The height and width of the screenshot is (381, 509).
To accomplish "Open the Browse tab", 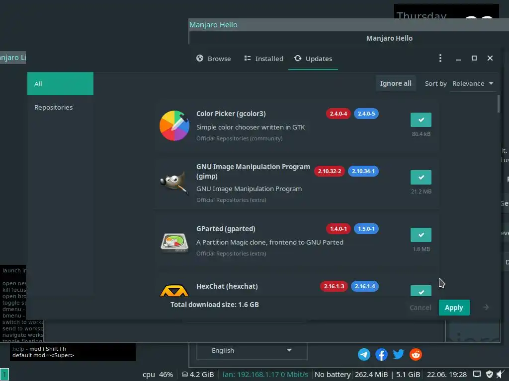I will coord(214,59).
